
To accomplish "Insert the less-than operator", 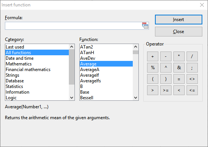I will (179, 90).
